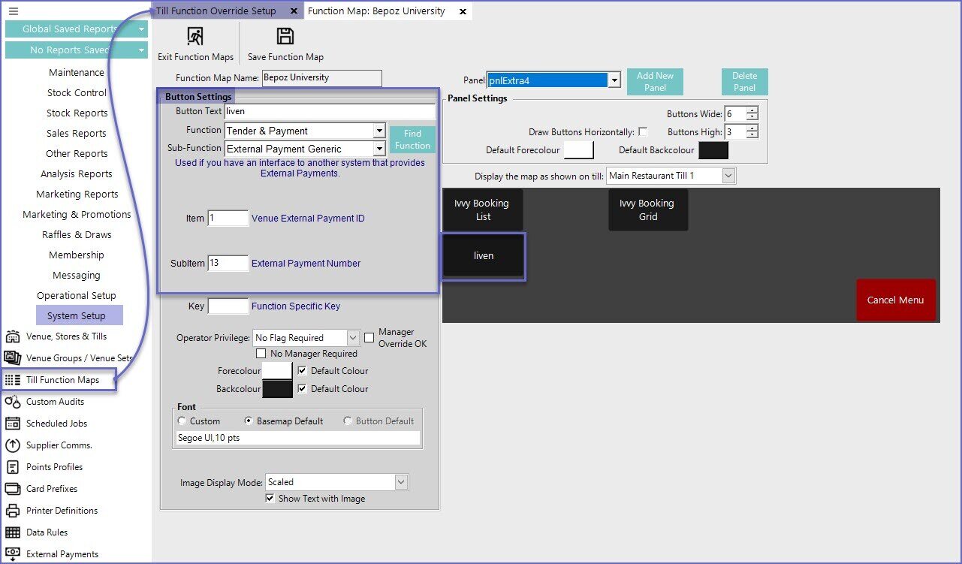The height and width of the screenshot is (564, 962).
Task: Click the SubItem External Payment Number field
Action: coord(228,264)
